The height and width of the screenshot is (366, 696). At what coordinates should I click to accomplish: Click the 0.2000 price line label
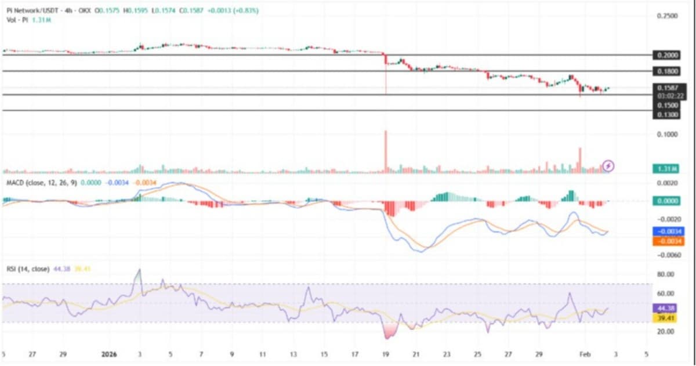pos(668,55)
